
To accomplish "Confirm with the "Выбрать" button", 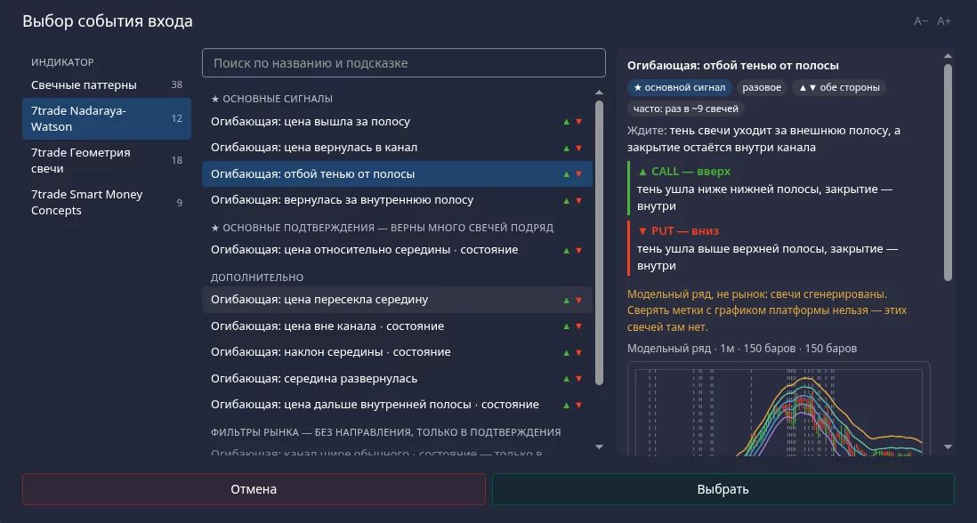I will click(723, 489).
